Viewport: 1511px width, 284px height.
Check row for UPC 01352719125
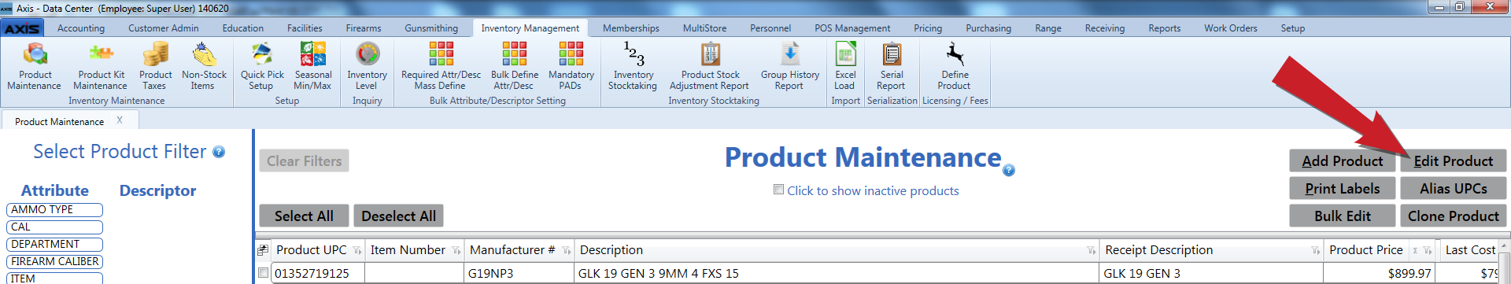click(x=263, y=273)
